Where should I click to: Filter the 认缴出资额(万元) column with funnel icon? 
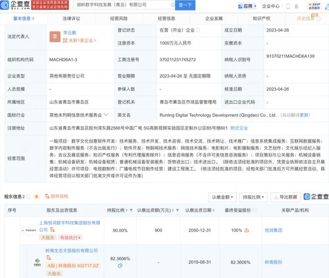click(x=177, y=210)
